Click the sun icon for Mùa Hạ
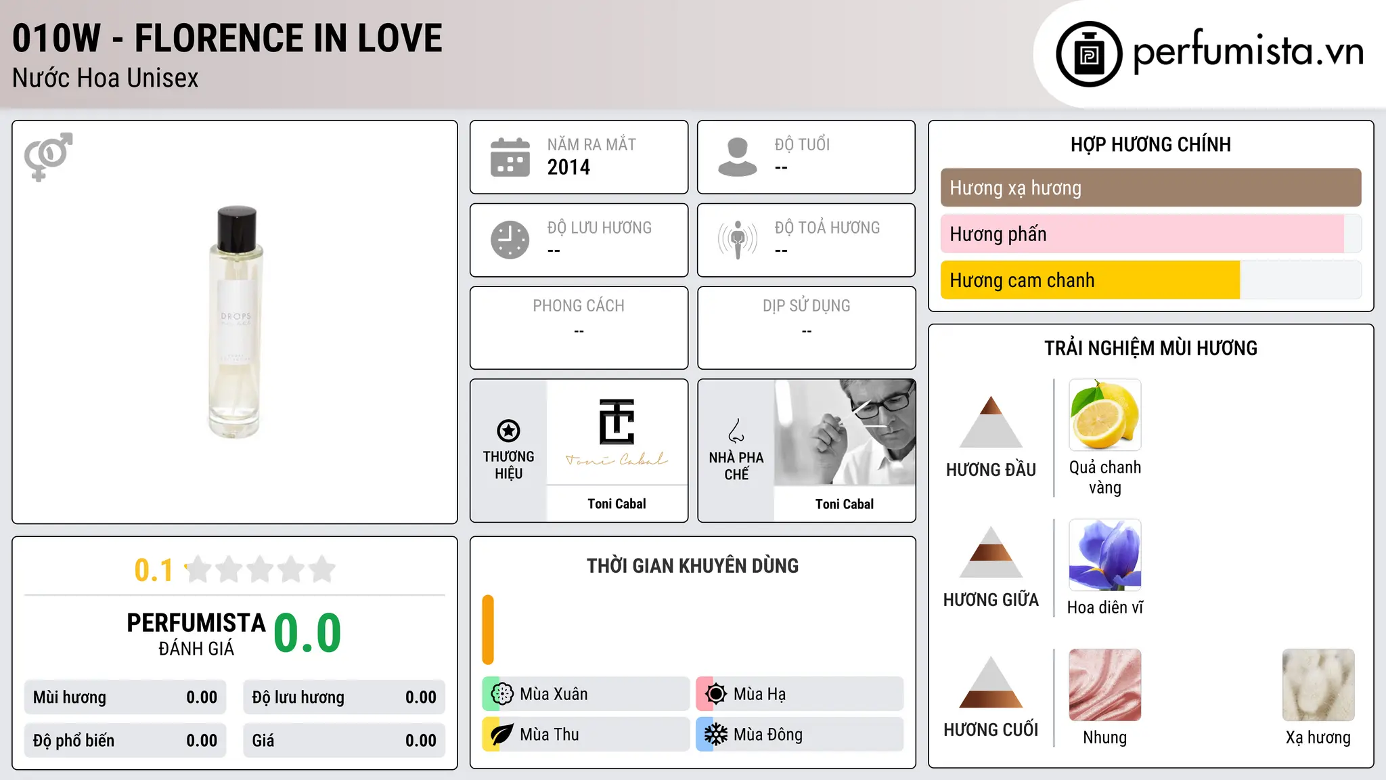 click(716, 694)
